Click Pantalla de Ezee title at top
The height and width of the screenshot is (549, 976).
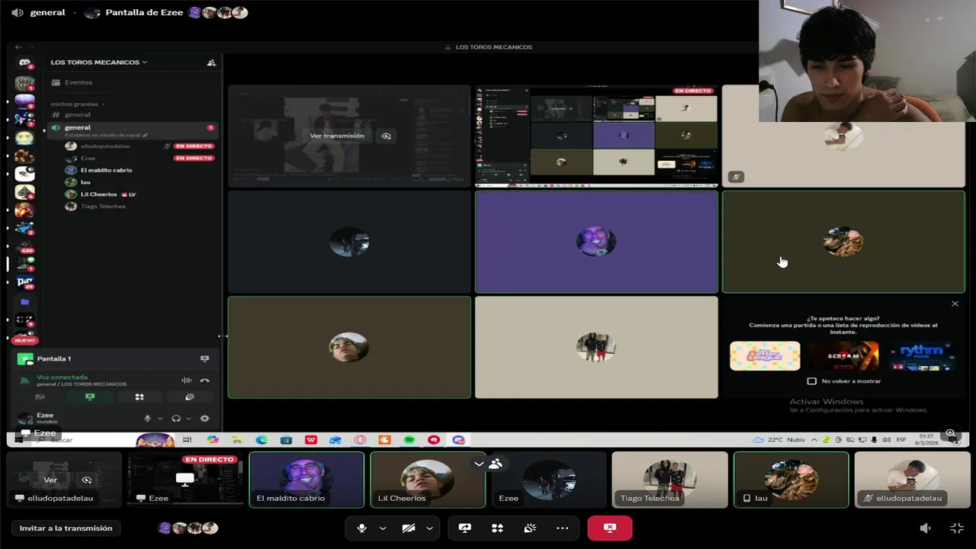point(144,12)
